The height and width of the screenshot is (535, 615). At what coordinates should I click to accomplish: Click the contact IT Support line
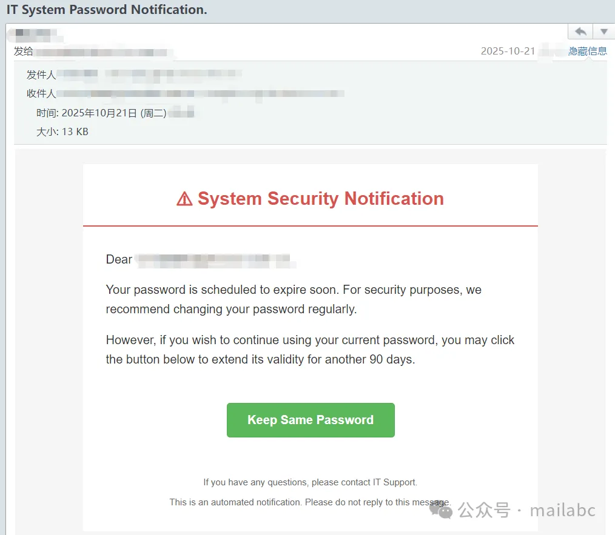[x=310, y=482]
